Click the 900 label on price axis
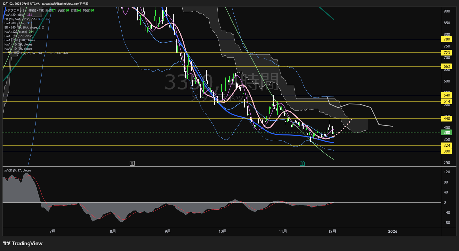 pyautogui.click(x=447, y=11)
